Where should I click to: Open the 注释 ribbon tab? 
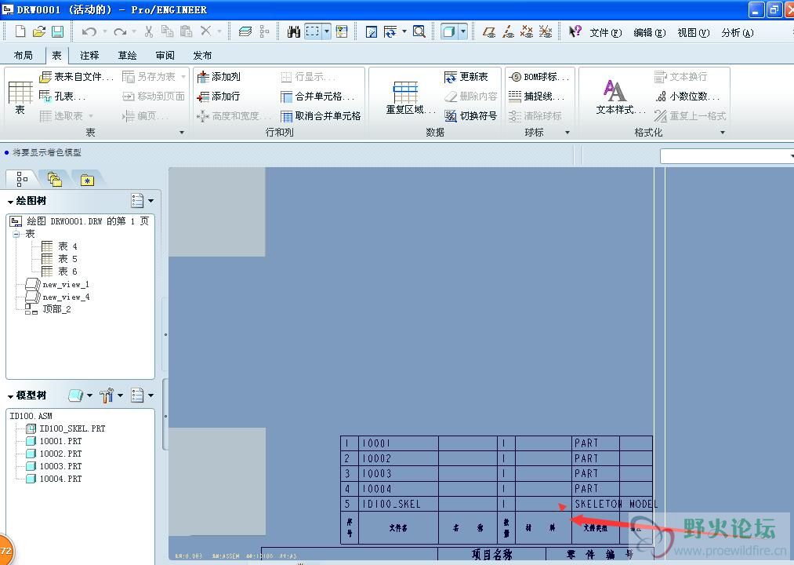(x=89, y=55)
